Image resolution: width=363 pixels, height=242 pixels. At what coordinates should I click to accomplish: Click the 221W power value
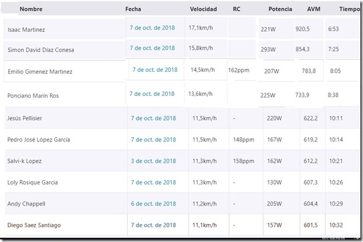coord(268,29)
